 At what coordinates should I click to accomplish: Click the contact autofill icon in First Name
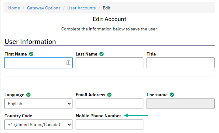(68, 63)
